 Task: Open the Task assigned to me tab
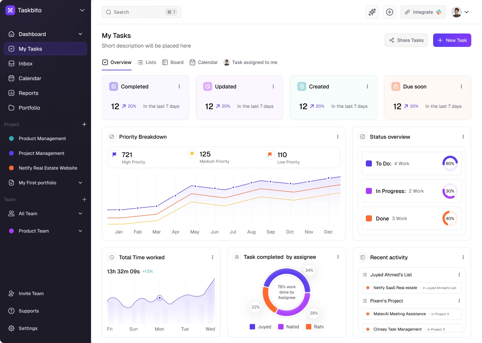[x=250, y=62]
